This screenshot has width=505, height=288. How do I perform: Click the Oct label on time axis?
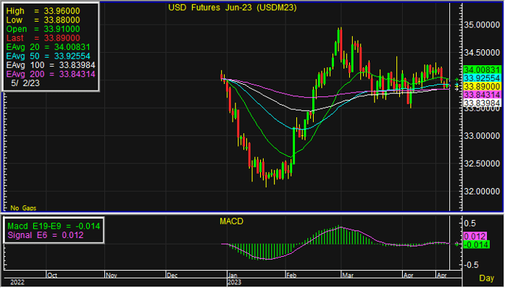tap(52, 276)
